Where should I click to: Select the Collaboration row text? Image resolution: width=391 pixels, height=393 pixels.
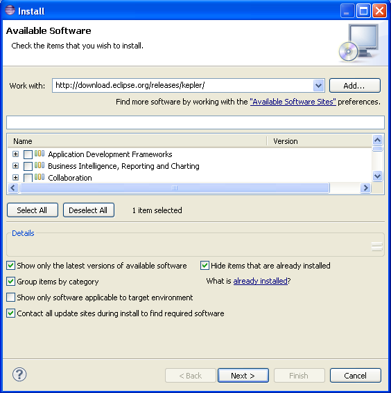(70, 178)
